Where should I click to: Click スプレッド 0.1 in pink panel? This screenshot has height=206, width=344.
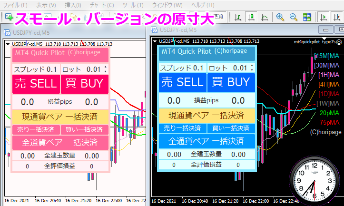[x=35, y=69]
